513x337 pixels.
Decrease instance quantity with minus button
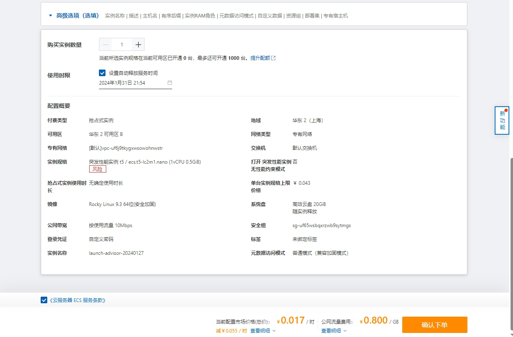pos(106,44)
